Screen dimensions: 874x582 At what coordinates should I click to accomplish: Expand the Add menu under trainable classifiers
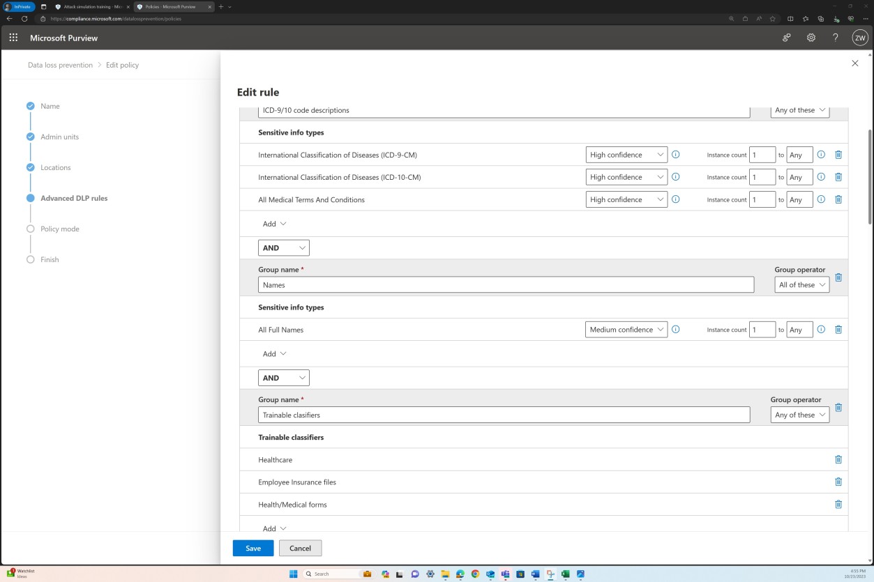click(x=273, y=528)
